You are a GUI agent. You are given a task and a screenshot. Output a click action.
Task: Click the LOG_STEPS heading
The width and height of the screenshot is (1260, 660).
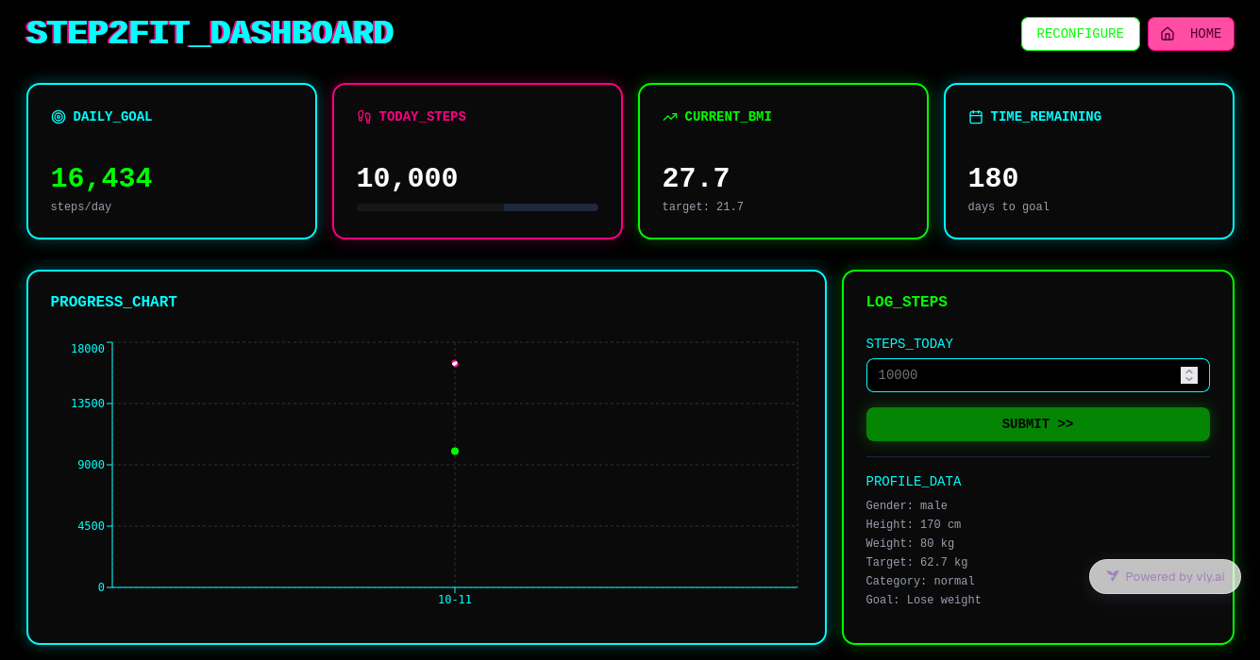[907, 303]
